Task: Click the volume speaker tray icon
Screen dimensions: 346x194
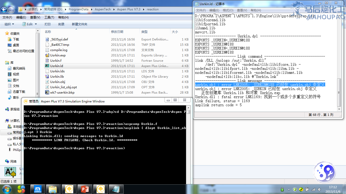Action: point(320,189)
